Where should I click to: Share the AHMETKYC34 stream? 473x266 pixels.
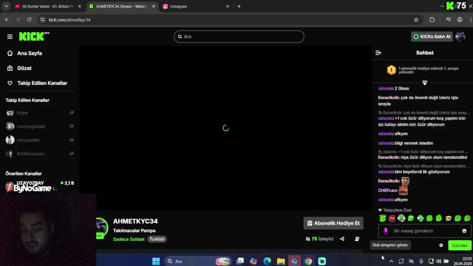click(x=342, y=239)
